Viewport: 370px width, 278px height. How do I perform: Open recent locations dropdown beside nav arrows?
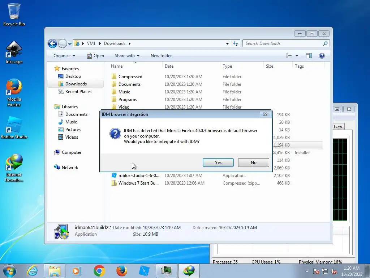click(x=70, y=44)
